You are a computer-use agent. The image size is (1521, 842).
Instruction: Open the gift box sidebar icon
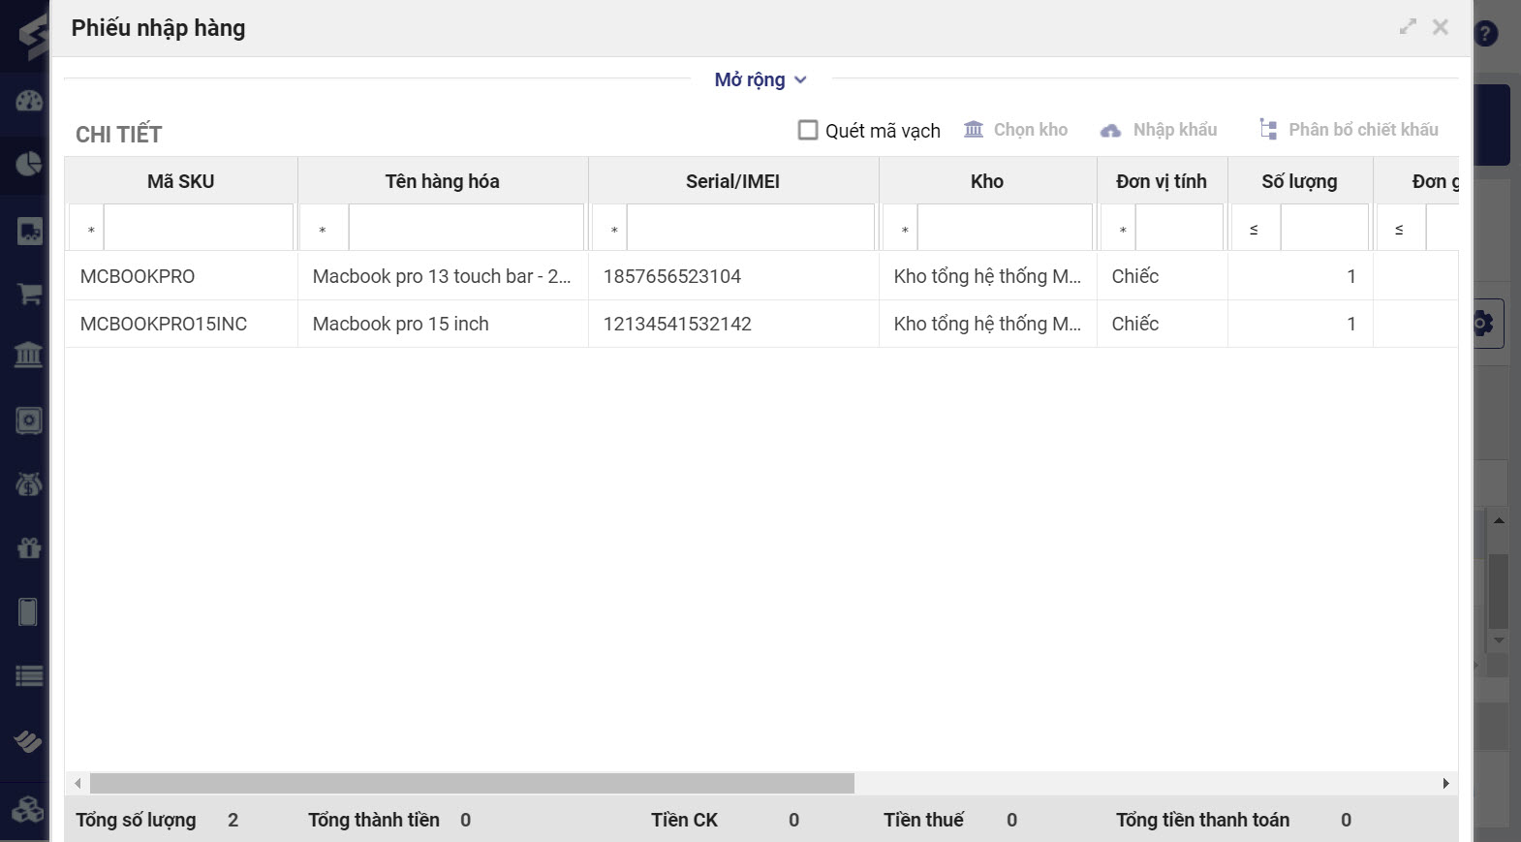click(x=28, y=547)
